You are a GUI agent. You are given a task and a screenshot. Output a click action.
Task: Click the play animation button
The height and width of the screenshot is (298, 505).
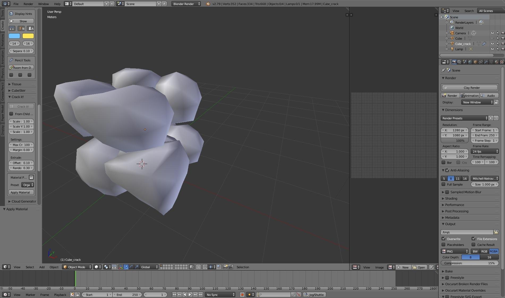(x=190, y=295)
